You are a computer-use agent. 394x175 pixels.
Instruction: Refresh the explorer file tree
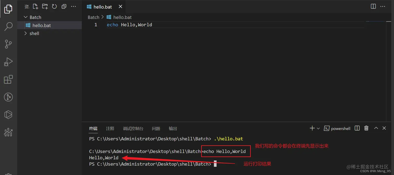click(54, 7)
